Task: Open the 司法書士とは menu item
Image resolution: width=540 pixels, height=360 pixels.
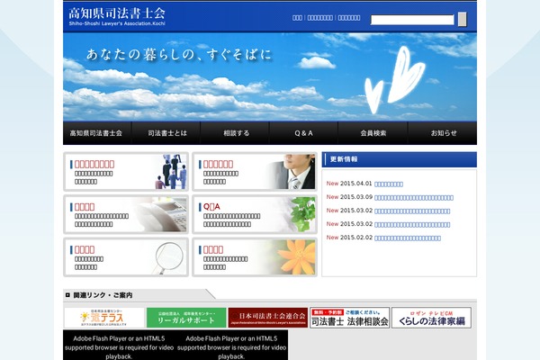Action: (166, 133)
